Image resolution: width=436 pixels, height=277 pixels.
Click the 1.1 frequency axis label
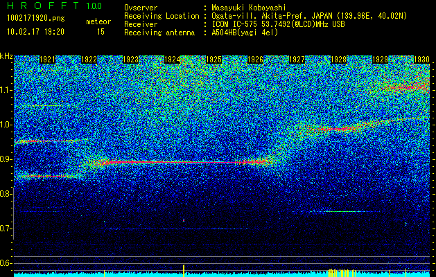pyautogui.click(x=6, y=90)
